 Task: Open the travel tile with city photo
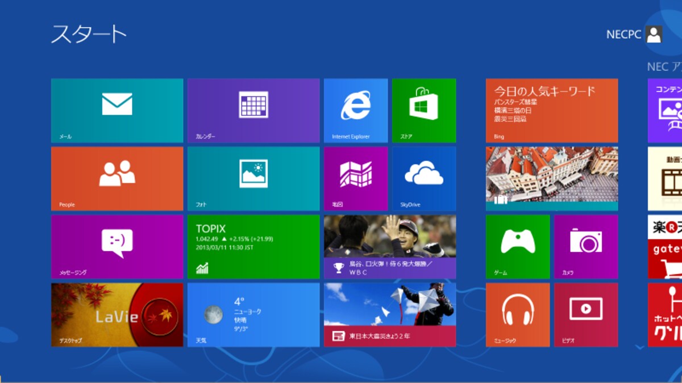[552, 179]
